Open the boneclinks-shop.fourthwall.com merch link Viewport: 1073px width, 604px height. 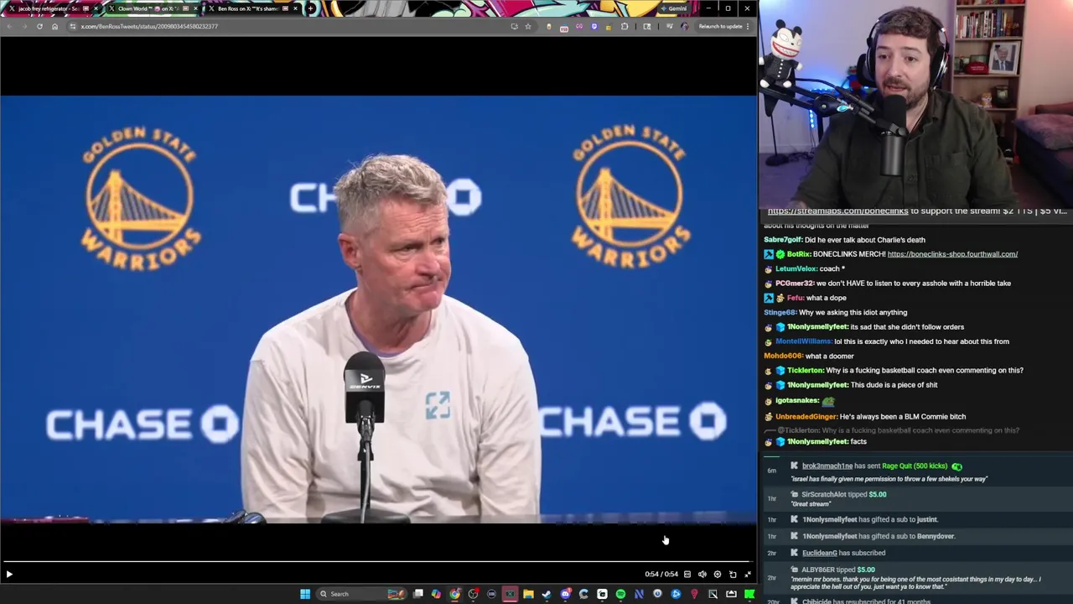point(952,254)
